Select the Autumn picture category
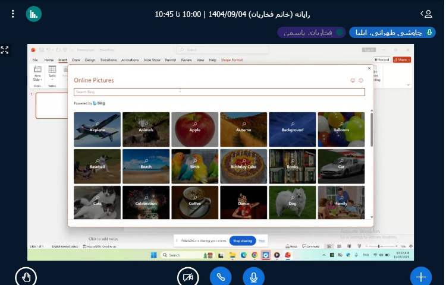This screenshot has height=285, width=446. click(244, 129)
